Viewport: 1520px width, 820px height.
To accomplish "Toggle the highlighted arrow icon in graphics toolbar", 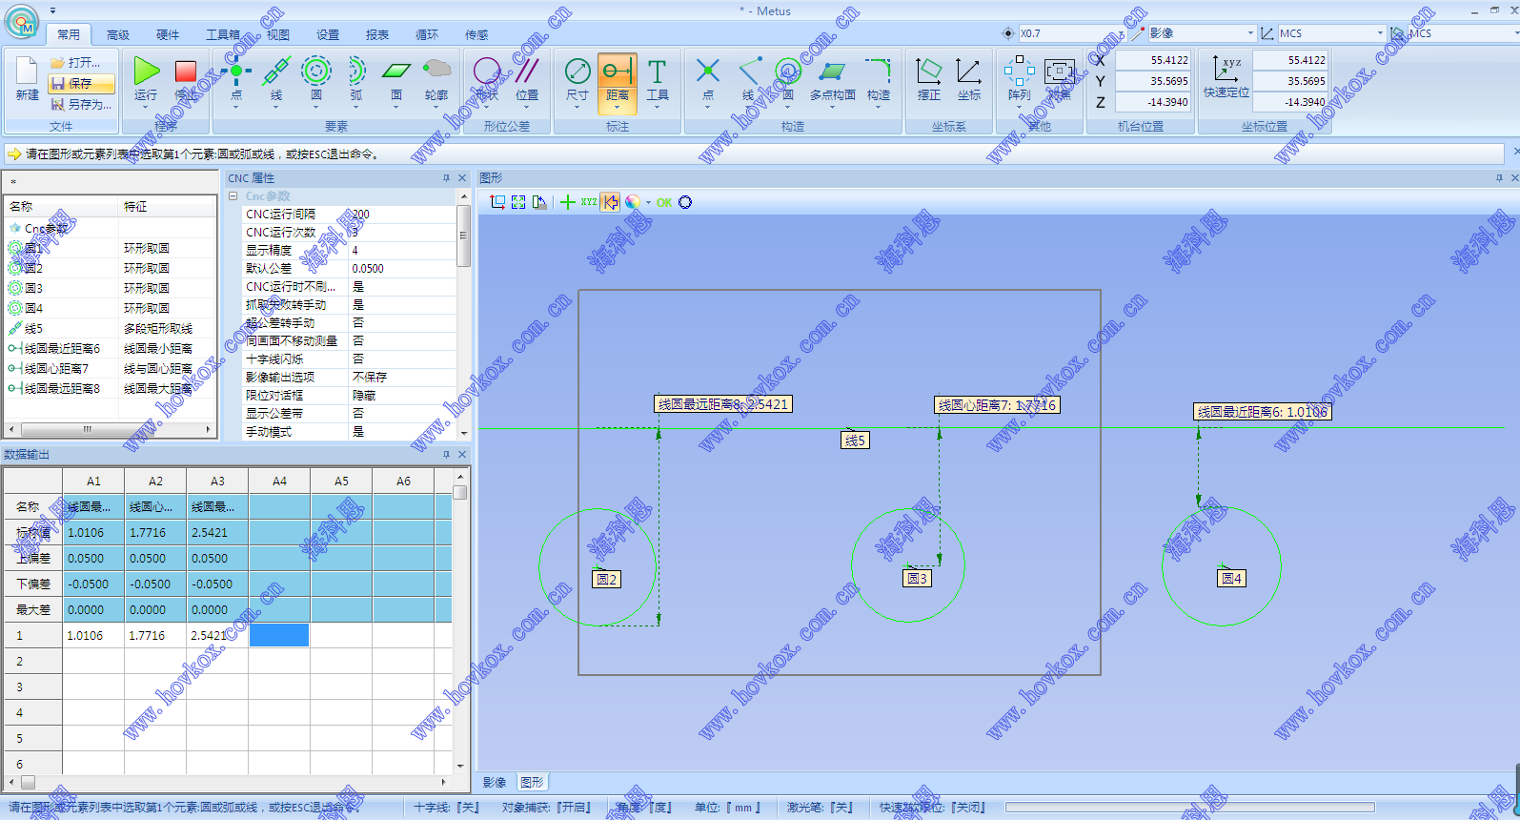I will [610, 202].
